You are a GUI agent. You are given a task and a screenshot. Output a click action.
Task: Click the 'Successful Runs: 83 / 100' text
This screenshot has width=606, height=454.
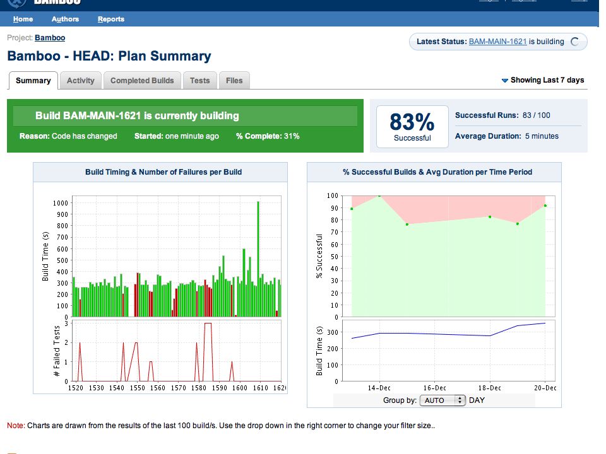502,115
